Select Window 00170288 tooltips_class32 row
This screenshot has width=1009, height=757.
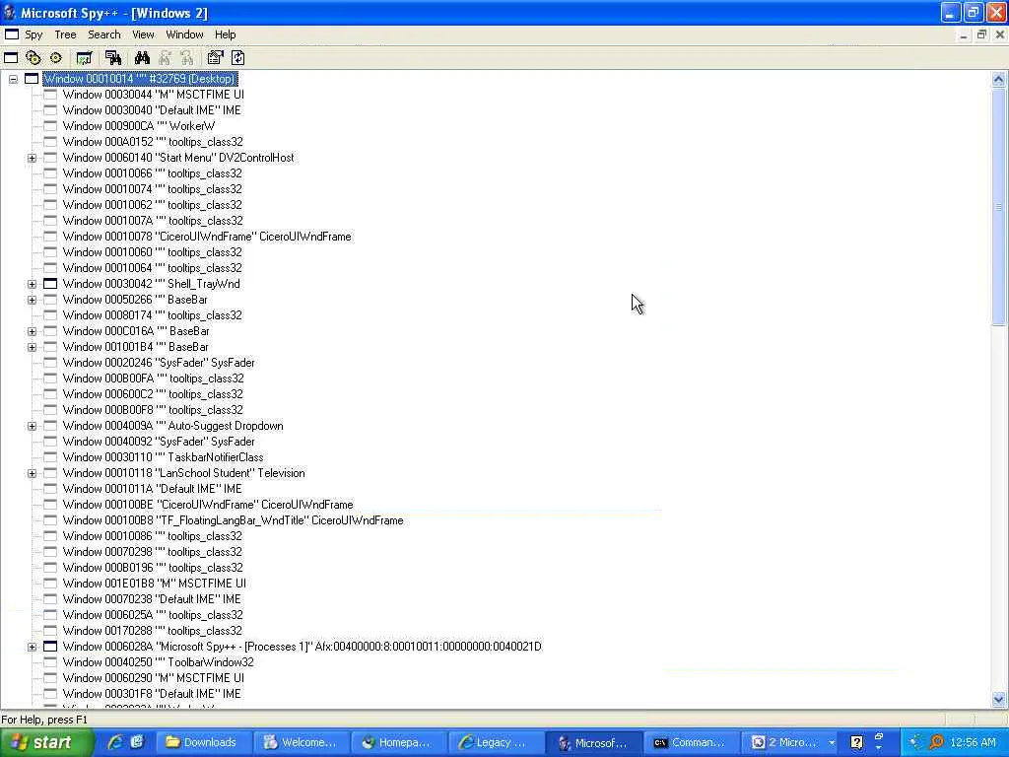pos(153,631)
